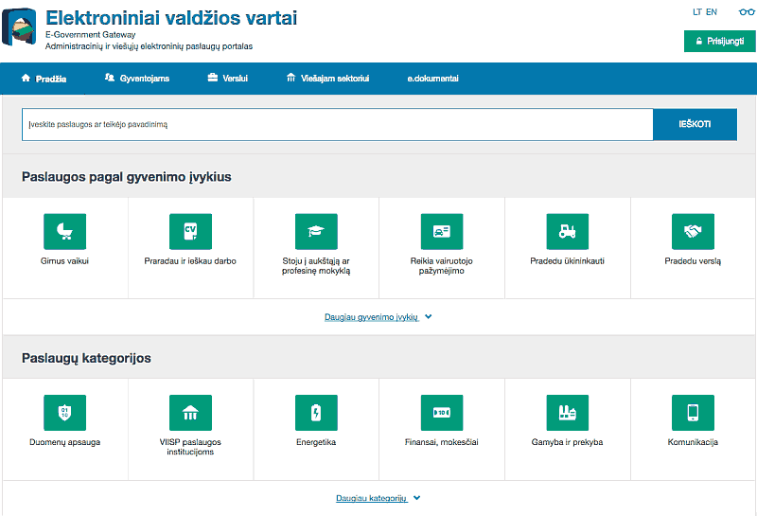Go to the Pradžia menu text

pos(51,79)
